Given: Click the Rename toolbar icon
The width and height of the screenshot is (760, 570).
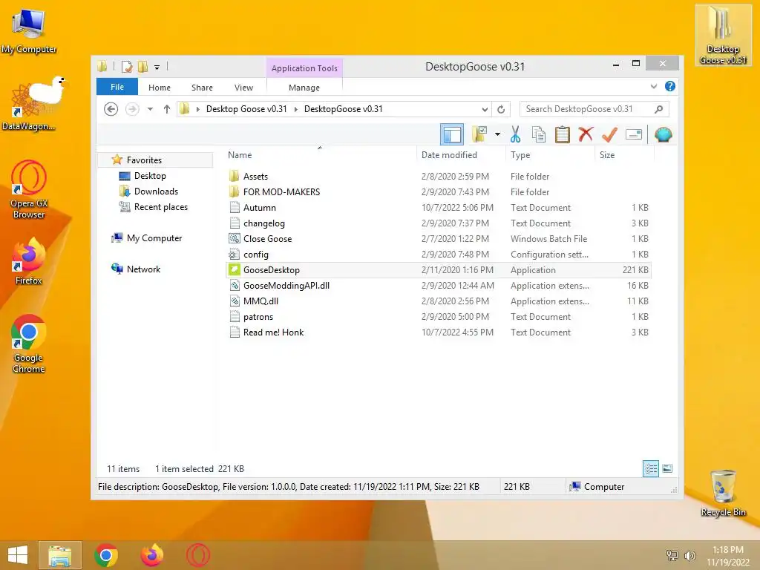Looking at the screenshot, I should (634, 134).
